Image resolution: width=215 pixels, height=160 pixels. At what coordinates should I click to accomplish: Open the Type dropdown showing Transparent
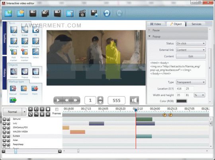click(191, 82)
